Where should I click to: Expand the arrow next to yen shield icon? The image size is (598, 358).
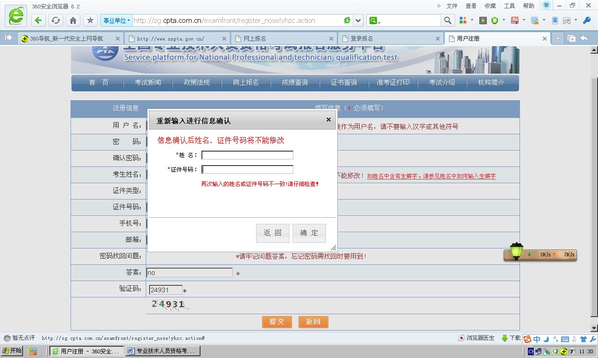coord(504,21)
